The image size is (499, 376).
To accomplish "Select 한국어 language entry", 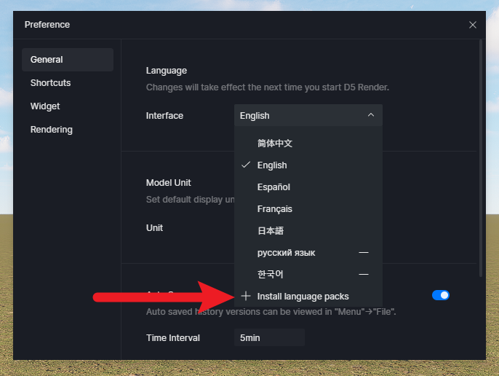I will (271, 275).
